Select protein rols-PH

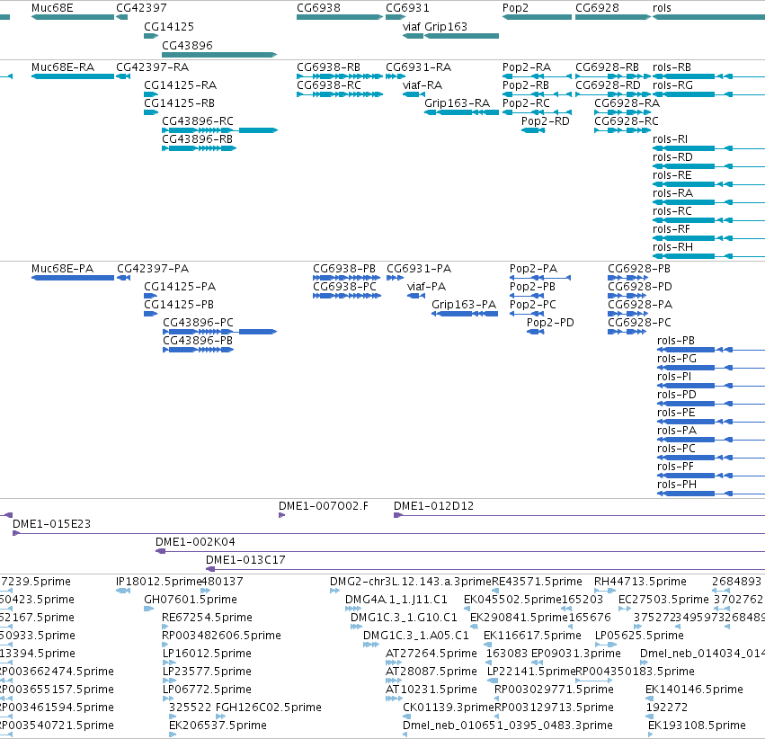[x=677, y=485]
